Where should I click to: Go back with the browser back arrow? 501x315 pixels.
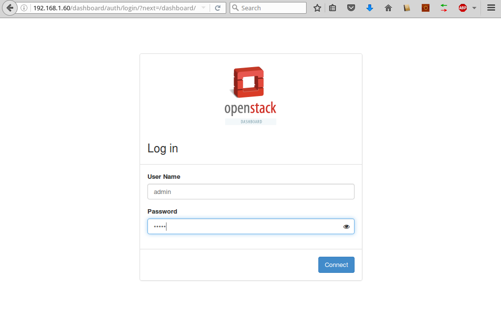(10, 8)
